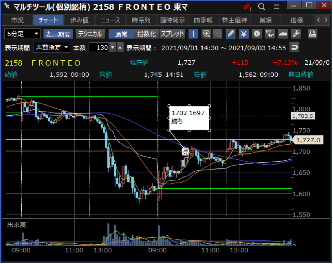Select the チャート tab
This screenshot has height=264, width=333.
pyautogui.click(x=48, y=20)
